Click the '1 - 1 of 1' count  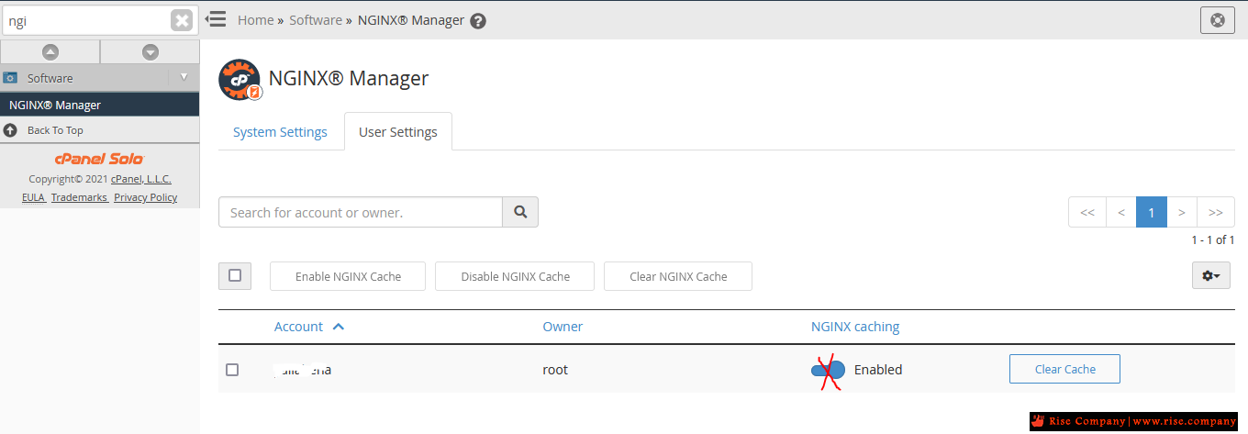coord(1213,240)
